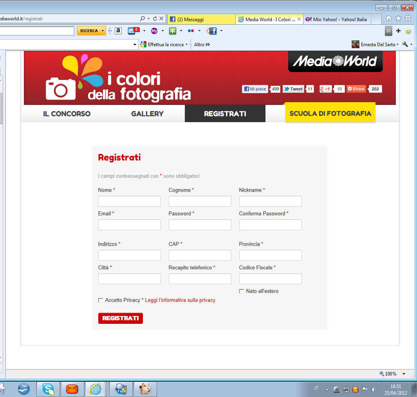Open the 100% zoom level dropdown
The image size is (417, 397).
(404, 374)
